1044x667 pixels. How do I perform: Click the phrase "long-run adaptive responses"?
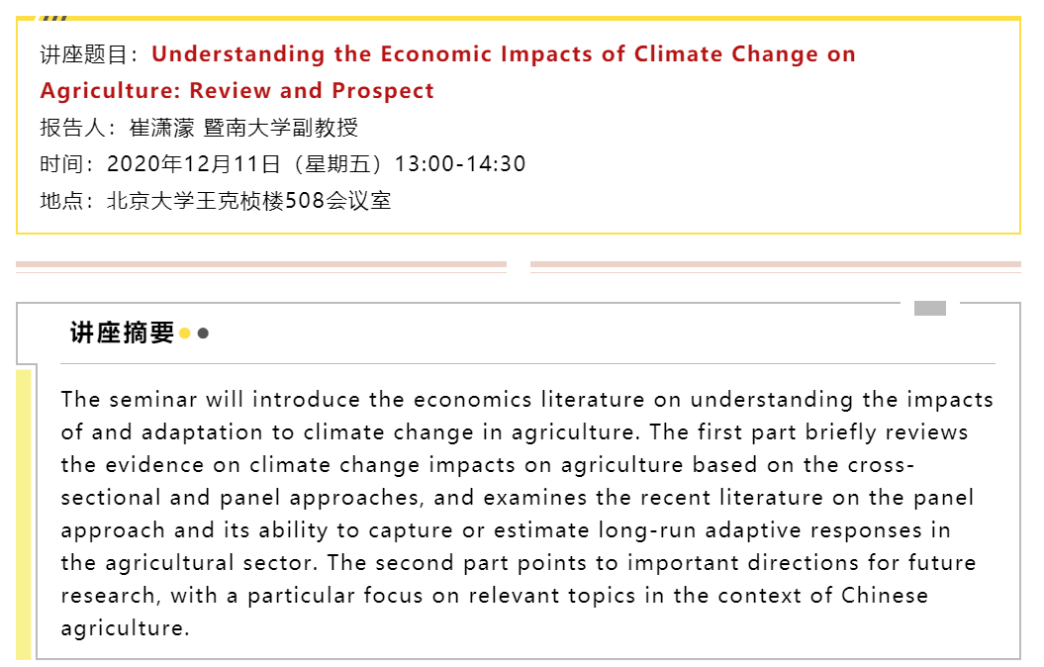(760, 530)
